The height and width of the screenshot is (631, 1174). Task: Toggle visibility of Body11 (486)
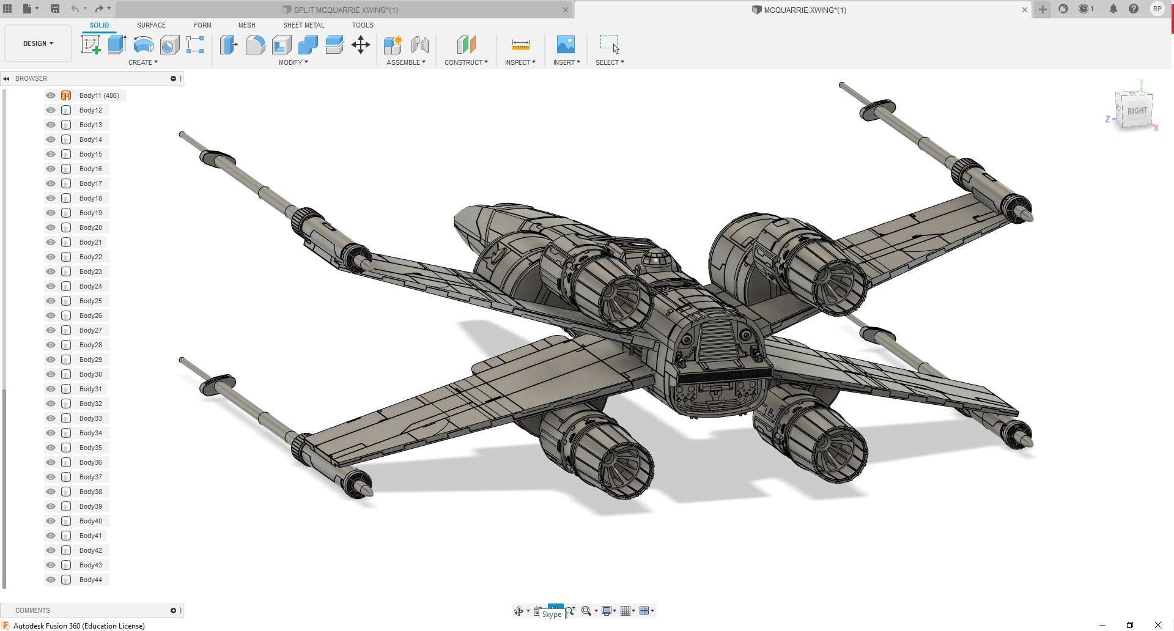51,95
